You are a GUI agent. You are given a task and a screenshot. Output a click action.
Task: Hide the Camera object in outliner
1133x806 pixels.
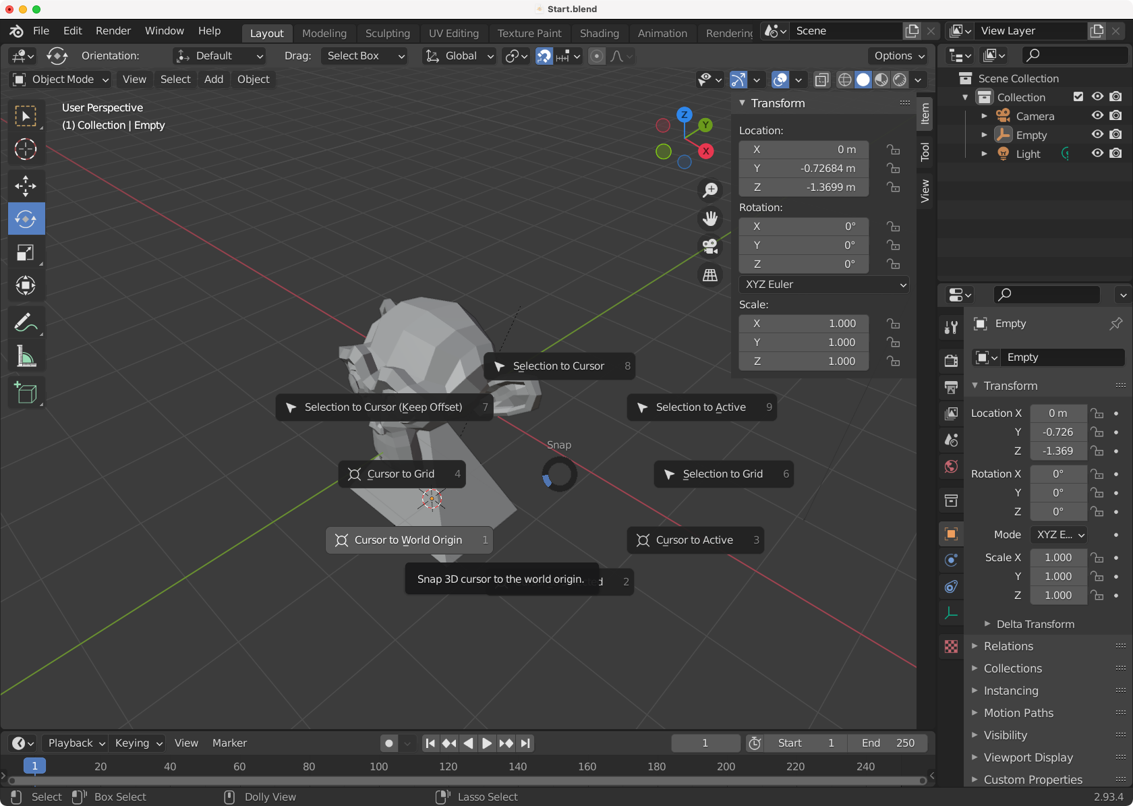[1097, 116]
